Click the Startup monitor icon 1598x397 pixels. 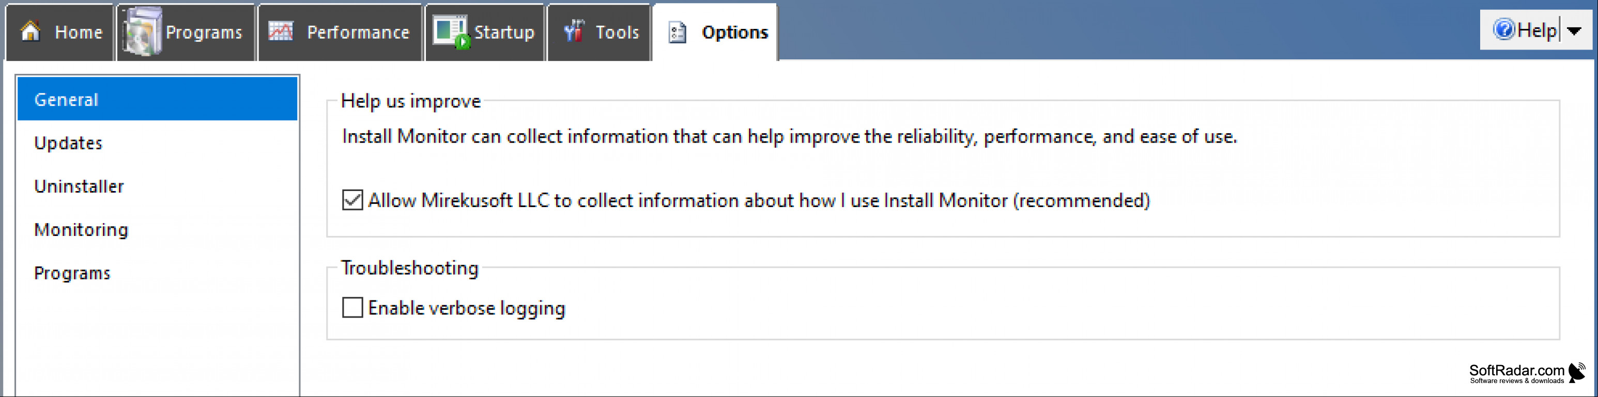(451, 31)
